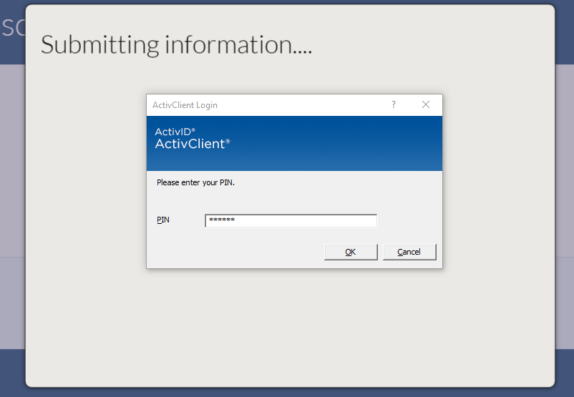574x397 pixels.
Task: Click the 'Submitting information....' heading
Action: click(x=176, y=45)
